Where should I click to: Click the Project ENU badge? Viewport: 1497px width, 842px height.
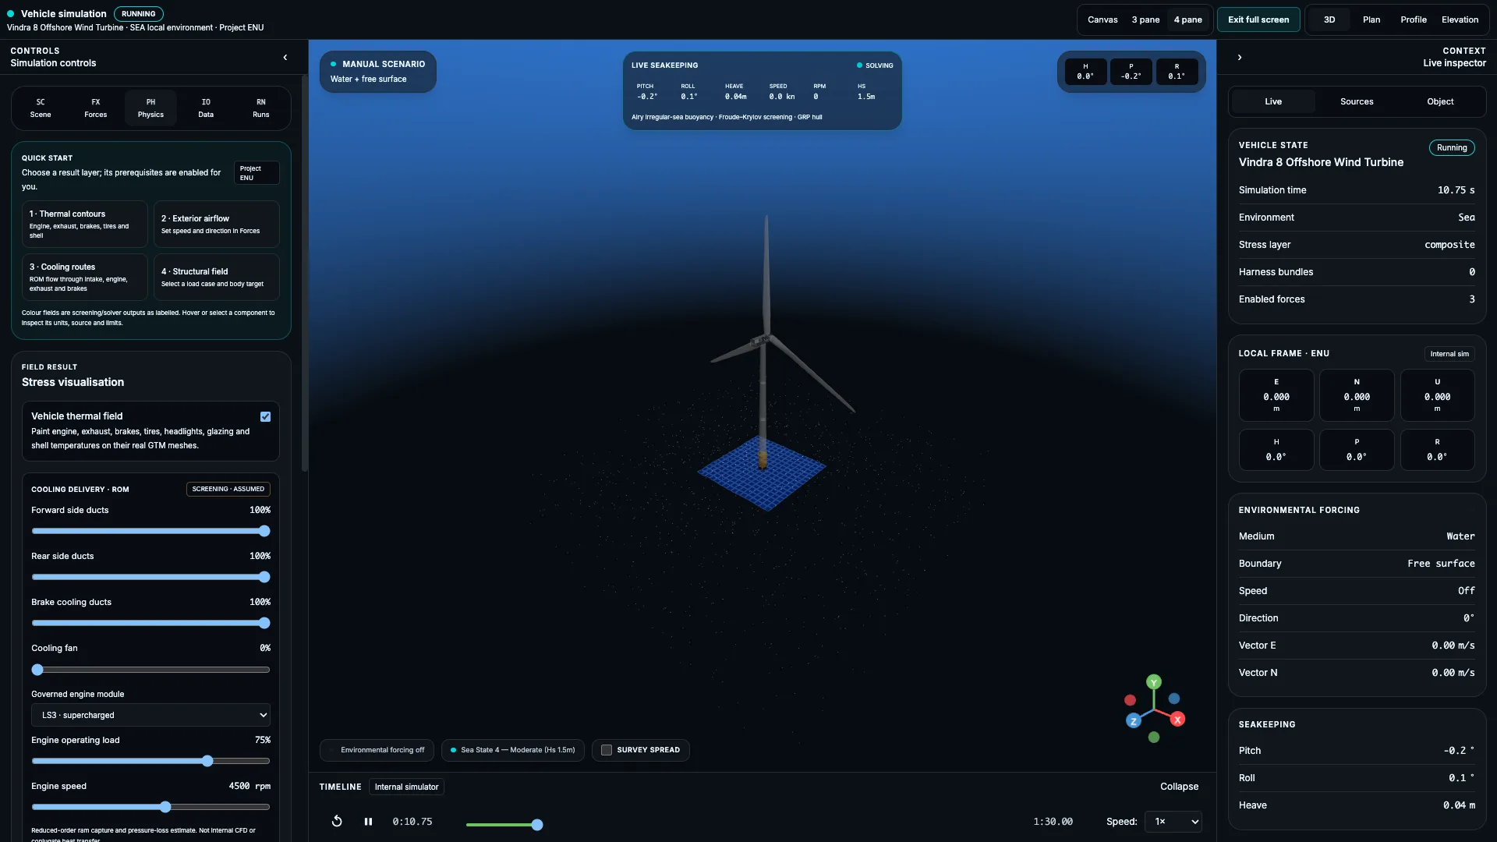click(257, 173)
